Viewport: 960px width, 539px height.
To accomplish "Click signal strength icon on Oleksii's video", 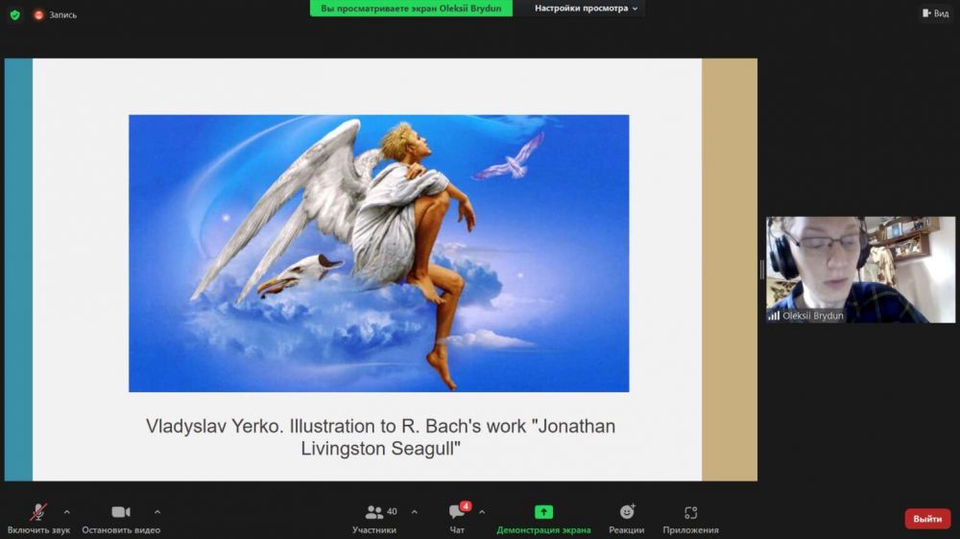I will (x=774, y=316).
